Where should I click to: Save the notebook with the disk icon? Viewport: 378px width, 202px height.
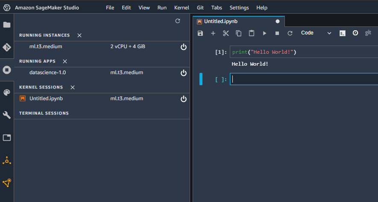point(200,33)
